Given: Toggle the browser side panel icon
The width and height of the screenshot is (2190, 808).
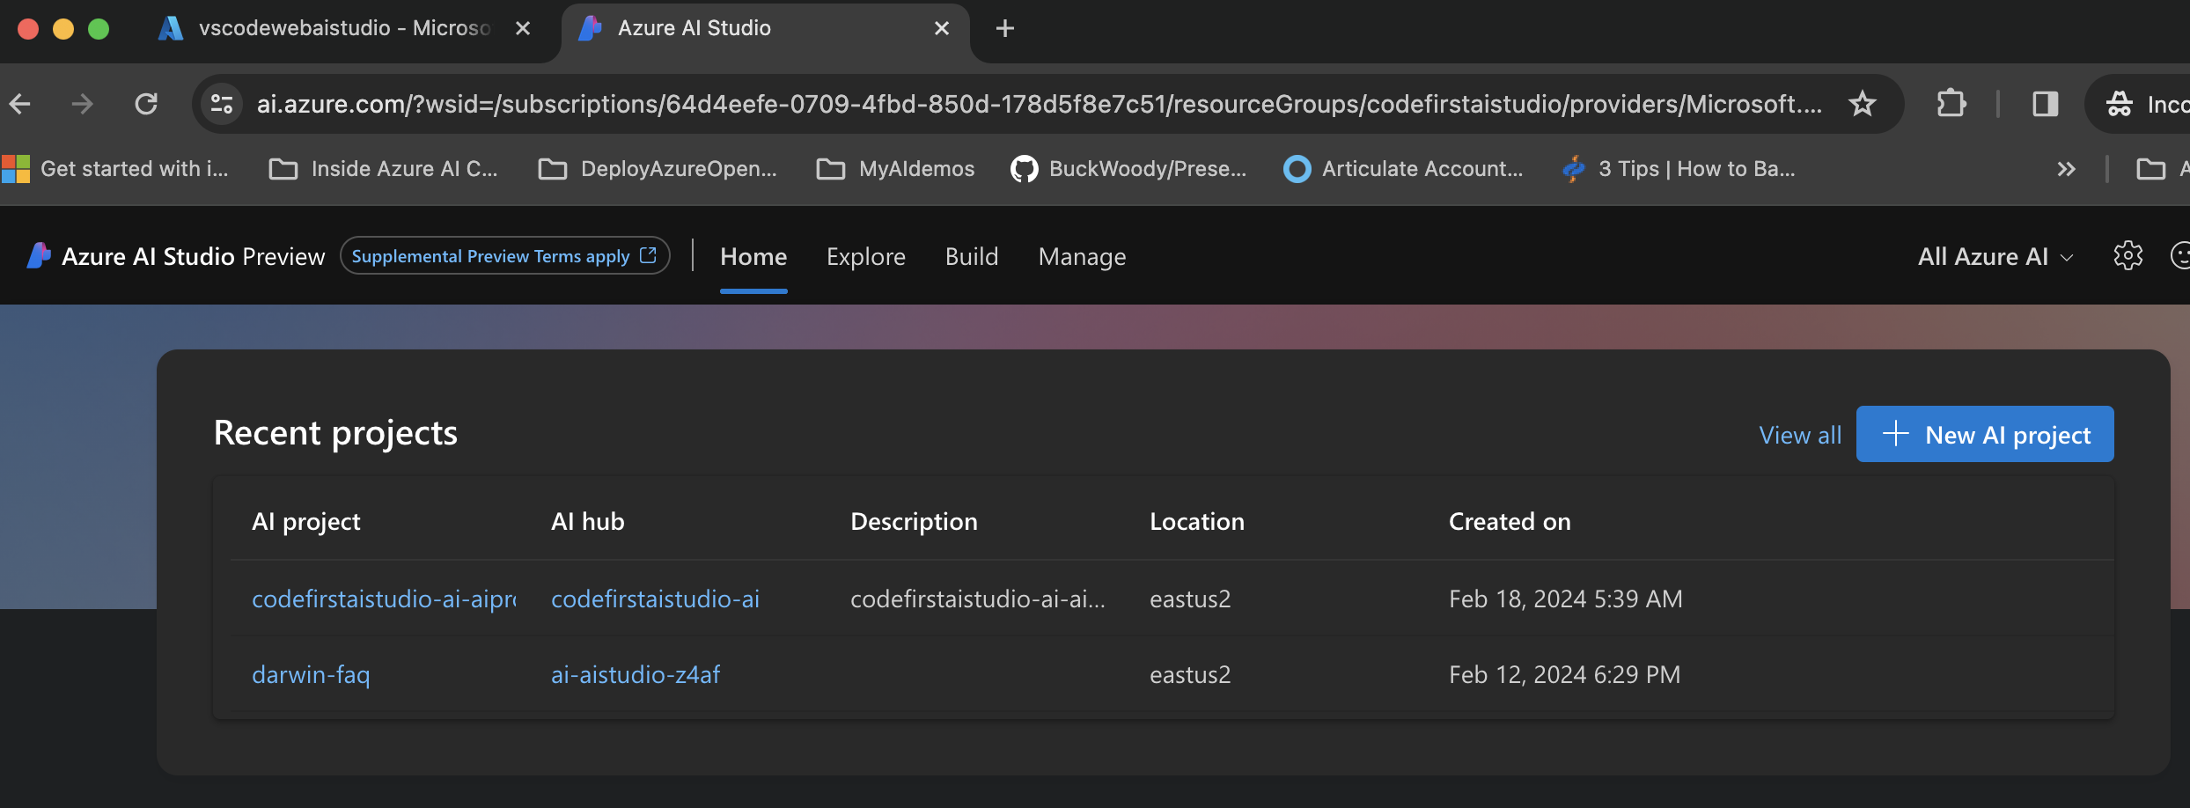Looking at the screenshot, I should click(x=2045, y=104).
